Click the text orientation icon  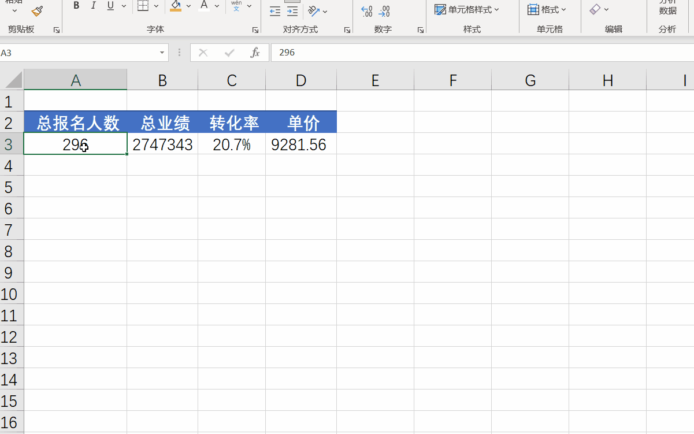[314, 11]
